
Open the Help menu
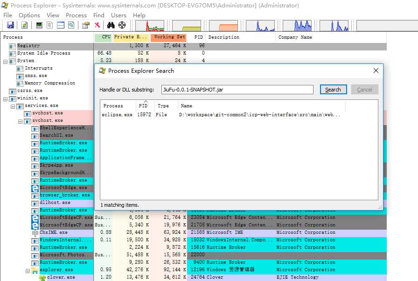point(139,15)
